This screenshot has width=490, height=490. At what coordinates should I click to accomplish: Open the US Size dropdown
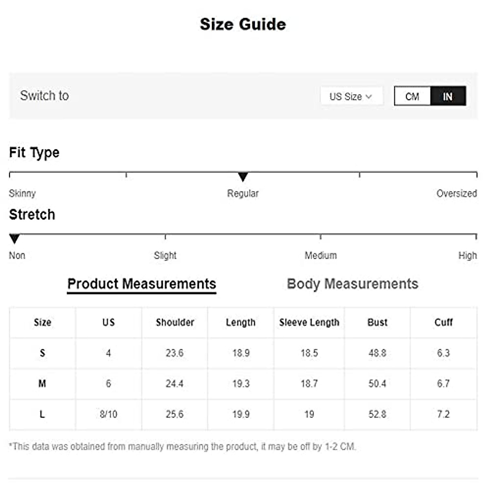coord(351,96)
